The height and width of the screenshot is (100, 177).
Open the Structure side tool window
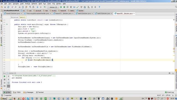pyautogui.click(x=1, y=29)
